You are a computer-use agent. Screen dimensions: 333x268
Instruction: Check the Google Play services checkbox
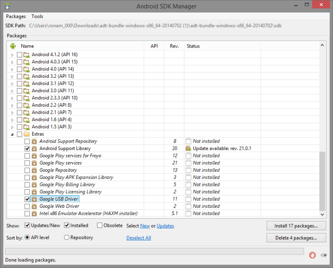pyautogui.click(x=27, y=163)
